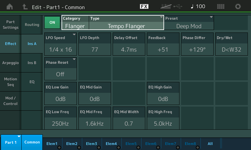Select the Delay Offset 4.7ms parameter
This screenshot has height=150, width=251.
tap(129, 44)
